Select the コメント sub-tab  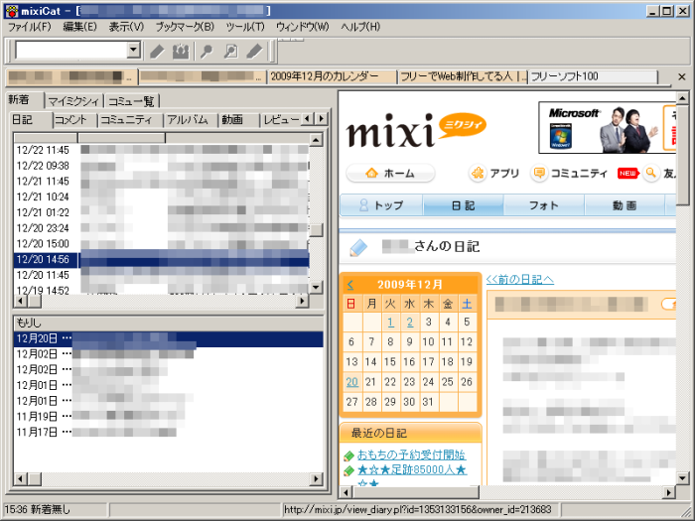[x=75, y=120]
